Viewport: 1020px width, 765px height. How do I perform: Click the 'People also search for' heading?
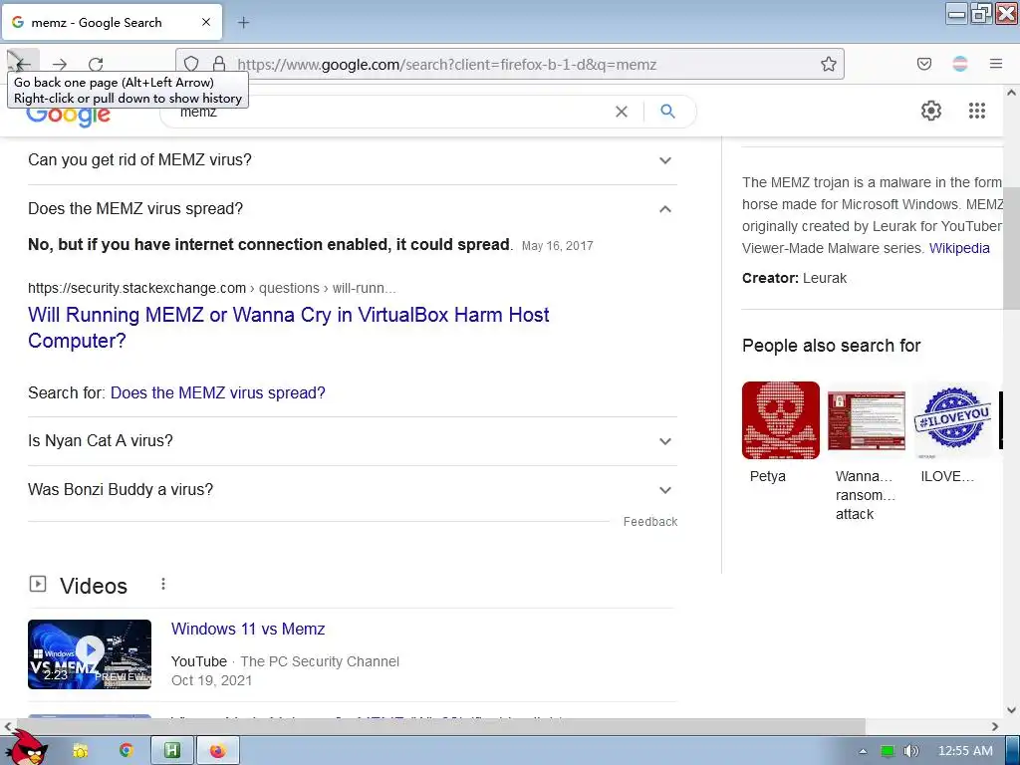(832, 346)
